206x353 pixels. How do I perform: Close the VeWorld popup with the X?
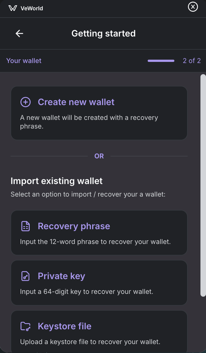(x=193, y=6)
